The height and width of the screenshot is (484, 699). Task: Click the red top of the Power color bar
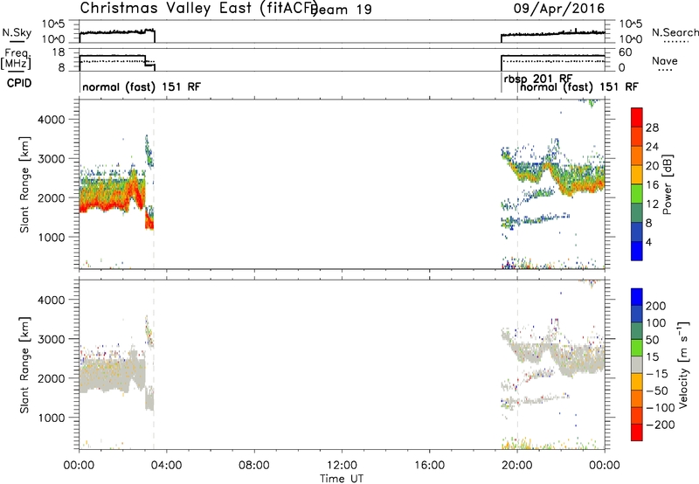[x=637, y=117]
